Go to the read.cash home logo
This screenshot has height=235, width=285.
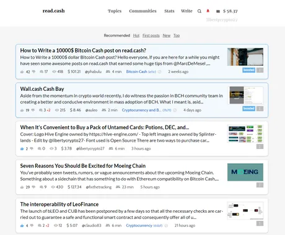coord(53,11)
